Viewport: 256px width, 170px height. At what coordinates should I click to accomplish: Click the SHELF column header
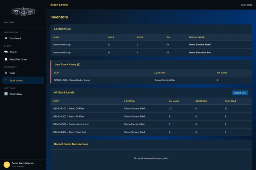(x=140, y=37)
